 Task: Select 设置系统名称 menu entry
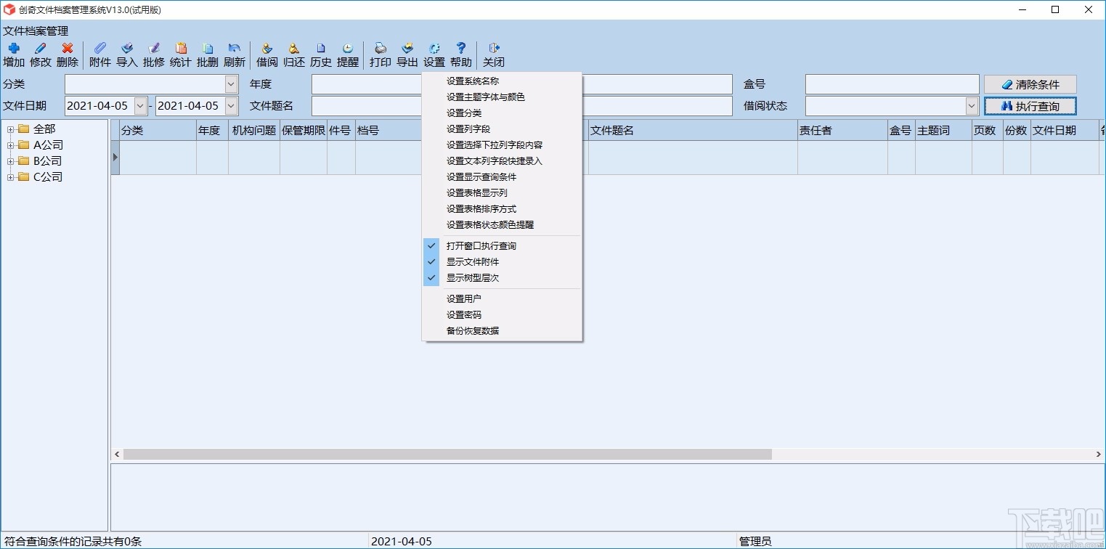click(502, 81)
